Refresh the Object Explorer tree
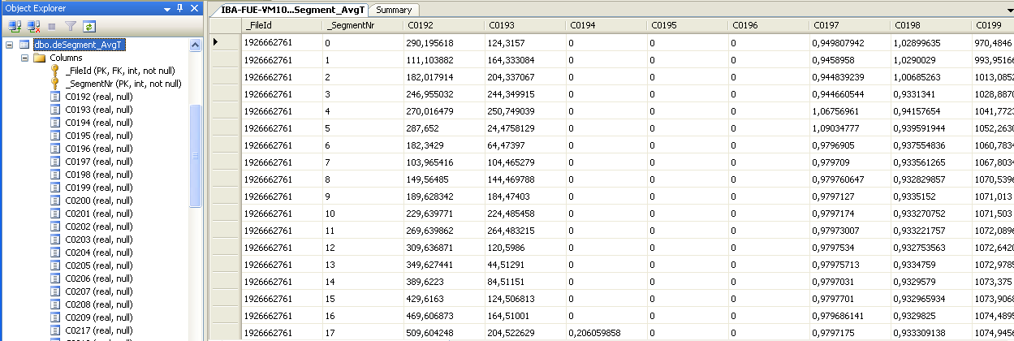The image size is (1014, 341). [x=88, y=26]
